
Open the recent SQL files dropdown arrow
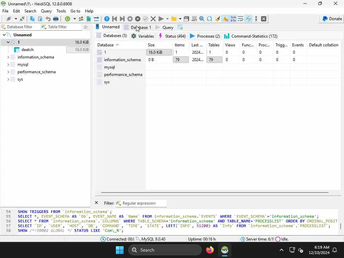tap(180, 19)
